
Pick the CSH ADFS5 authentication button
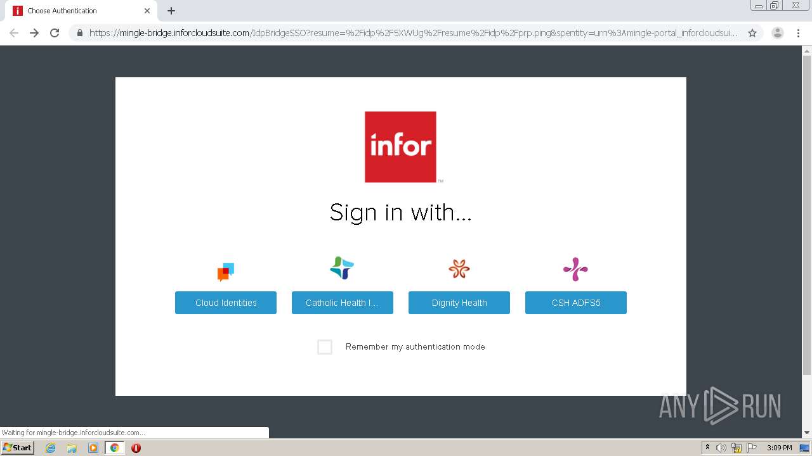(x=576, y=303)
